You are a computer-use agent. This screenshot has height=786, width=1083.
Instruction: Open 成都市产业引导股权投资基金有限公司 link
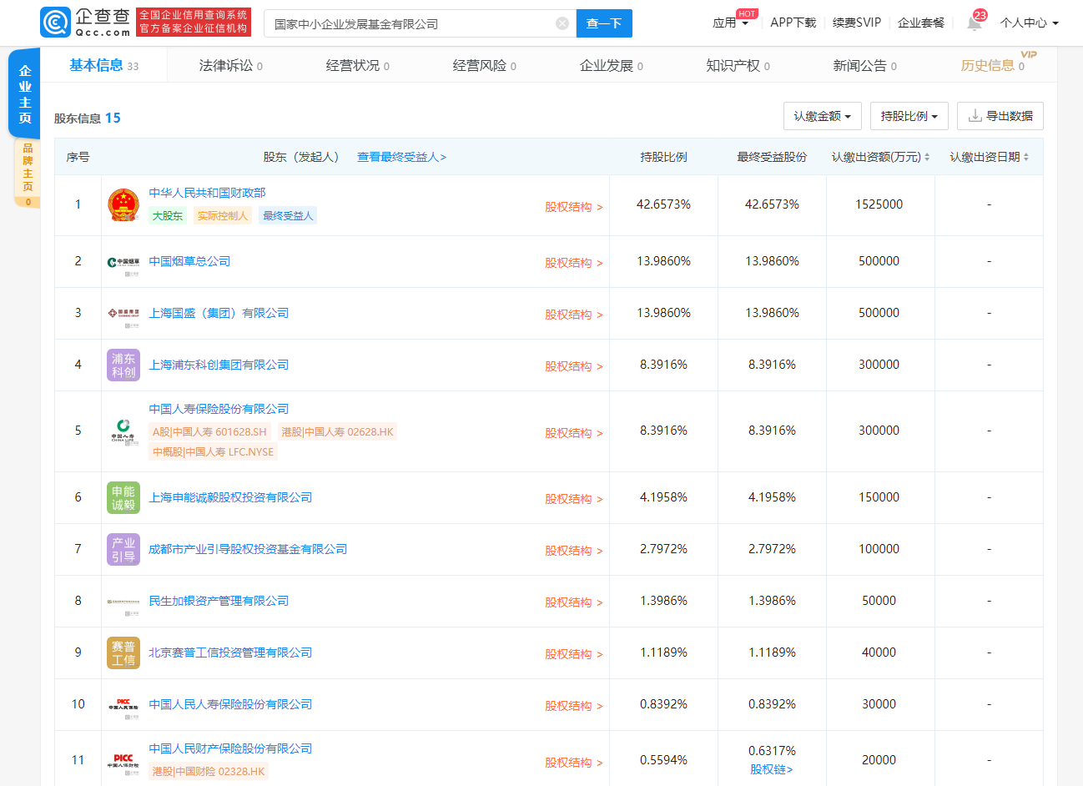tap(248, 549)
